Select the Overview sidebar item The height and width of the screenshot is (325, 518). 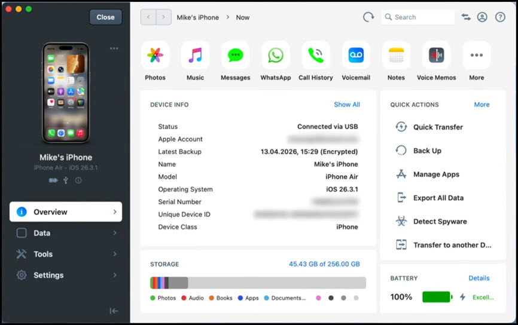point(66,212)
